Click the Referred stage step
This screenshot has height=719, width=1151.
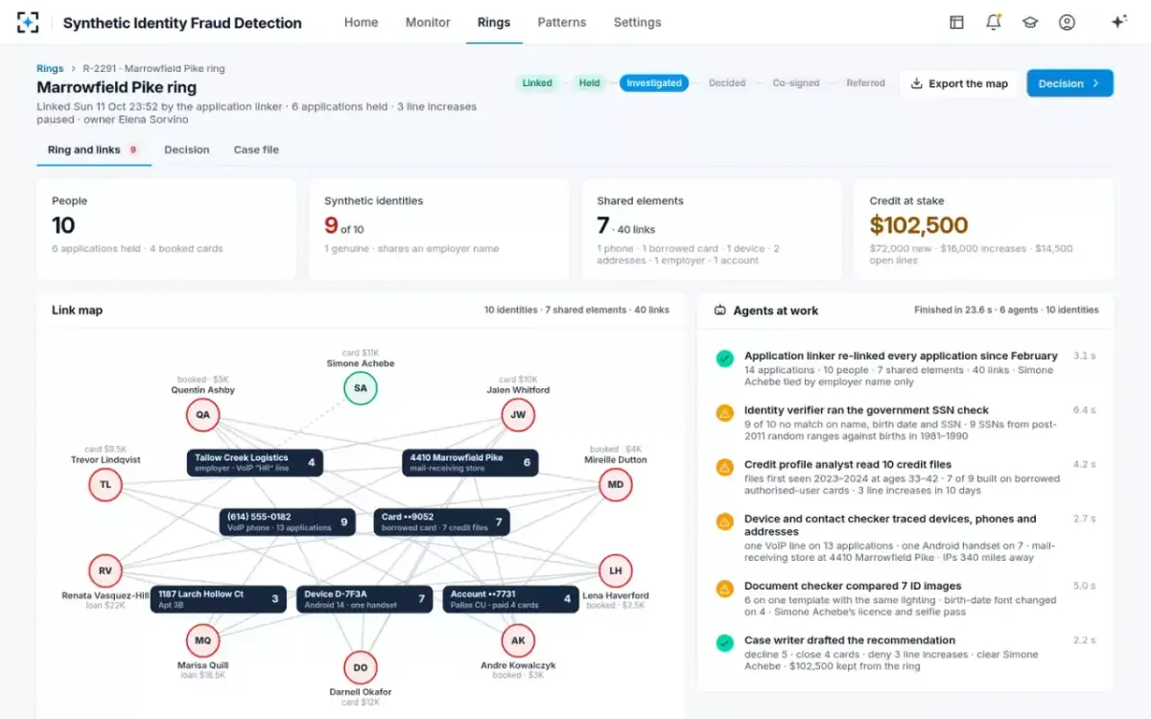[865, 83]
